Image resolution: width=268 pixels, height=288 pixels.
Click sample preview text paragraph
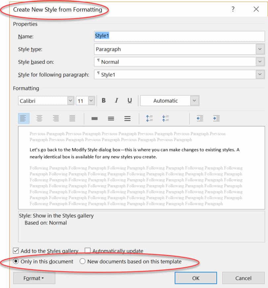[x=134, y=153]
